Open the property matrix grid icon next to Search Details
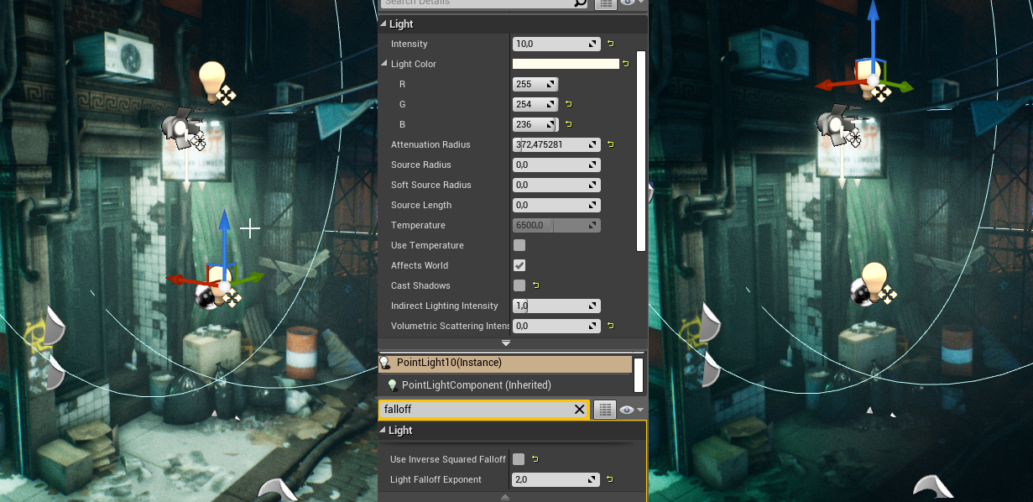 (606, 4)
